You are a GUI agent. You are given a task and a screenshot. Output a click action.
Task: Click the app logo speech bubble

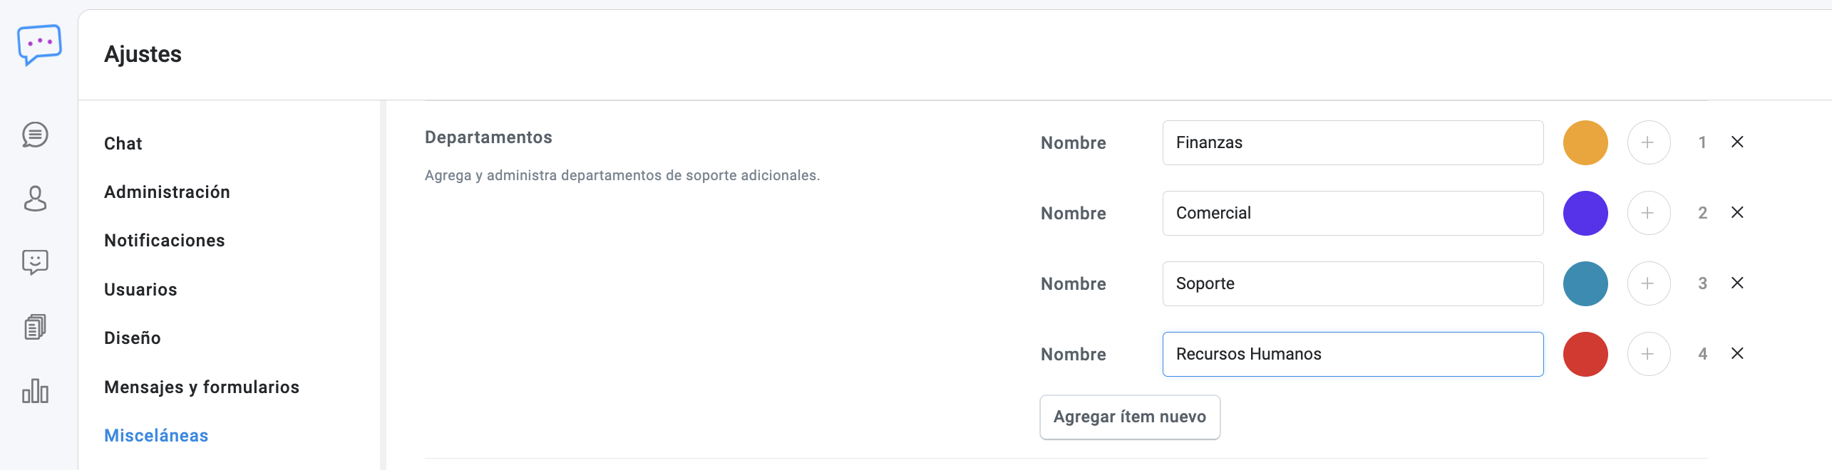tap(39, 44)
